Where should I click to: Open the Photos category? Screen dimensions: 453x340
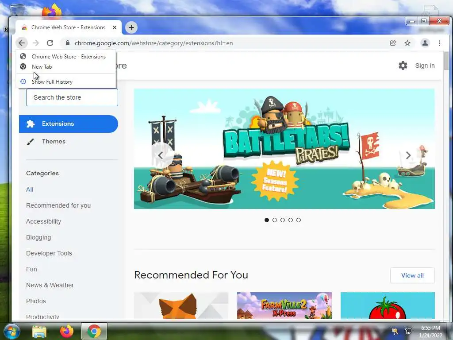[36, 301]
